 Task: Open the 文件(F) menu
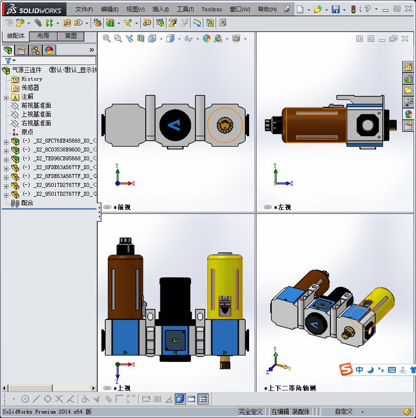click(x=84, y=9)
